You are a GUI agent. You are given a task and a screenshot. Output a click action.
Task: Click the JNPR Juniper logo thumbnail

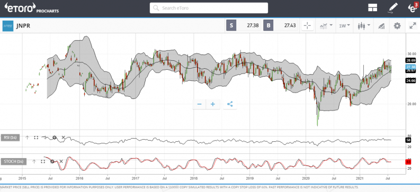point(8,26)
